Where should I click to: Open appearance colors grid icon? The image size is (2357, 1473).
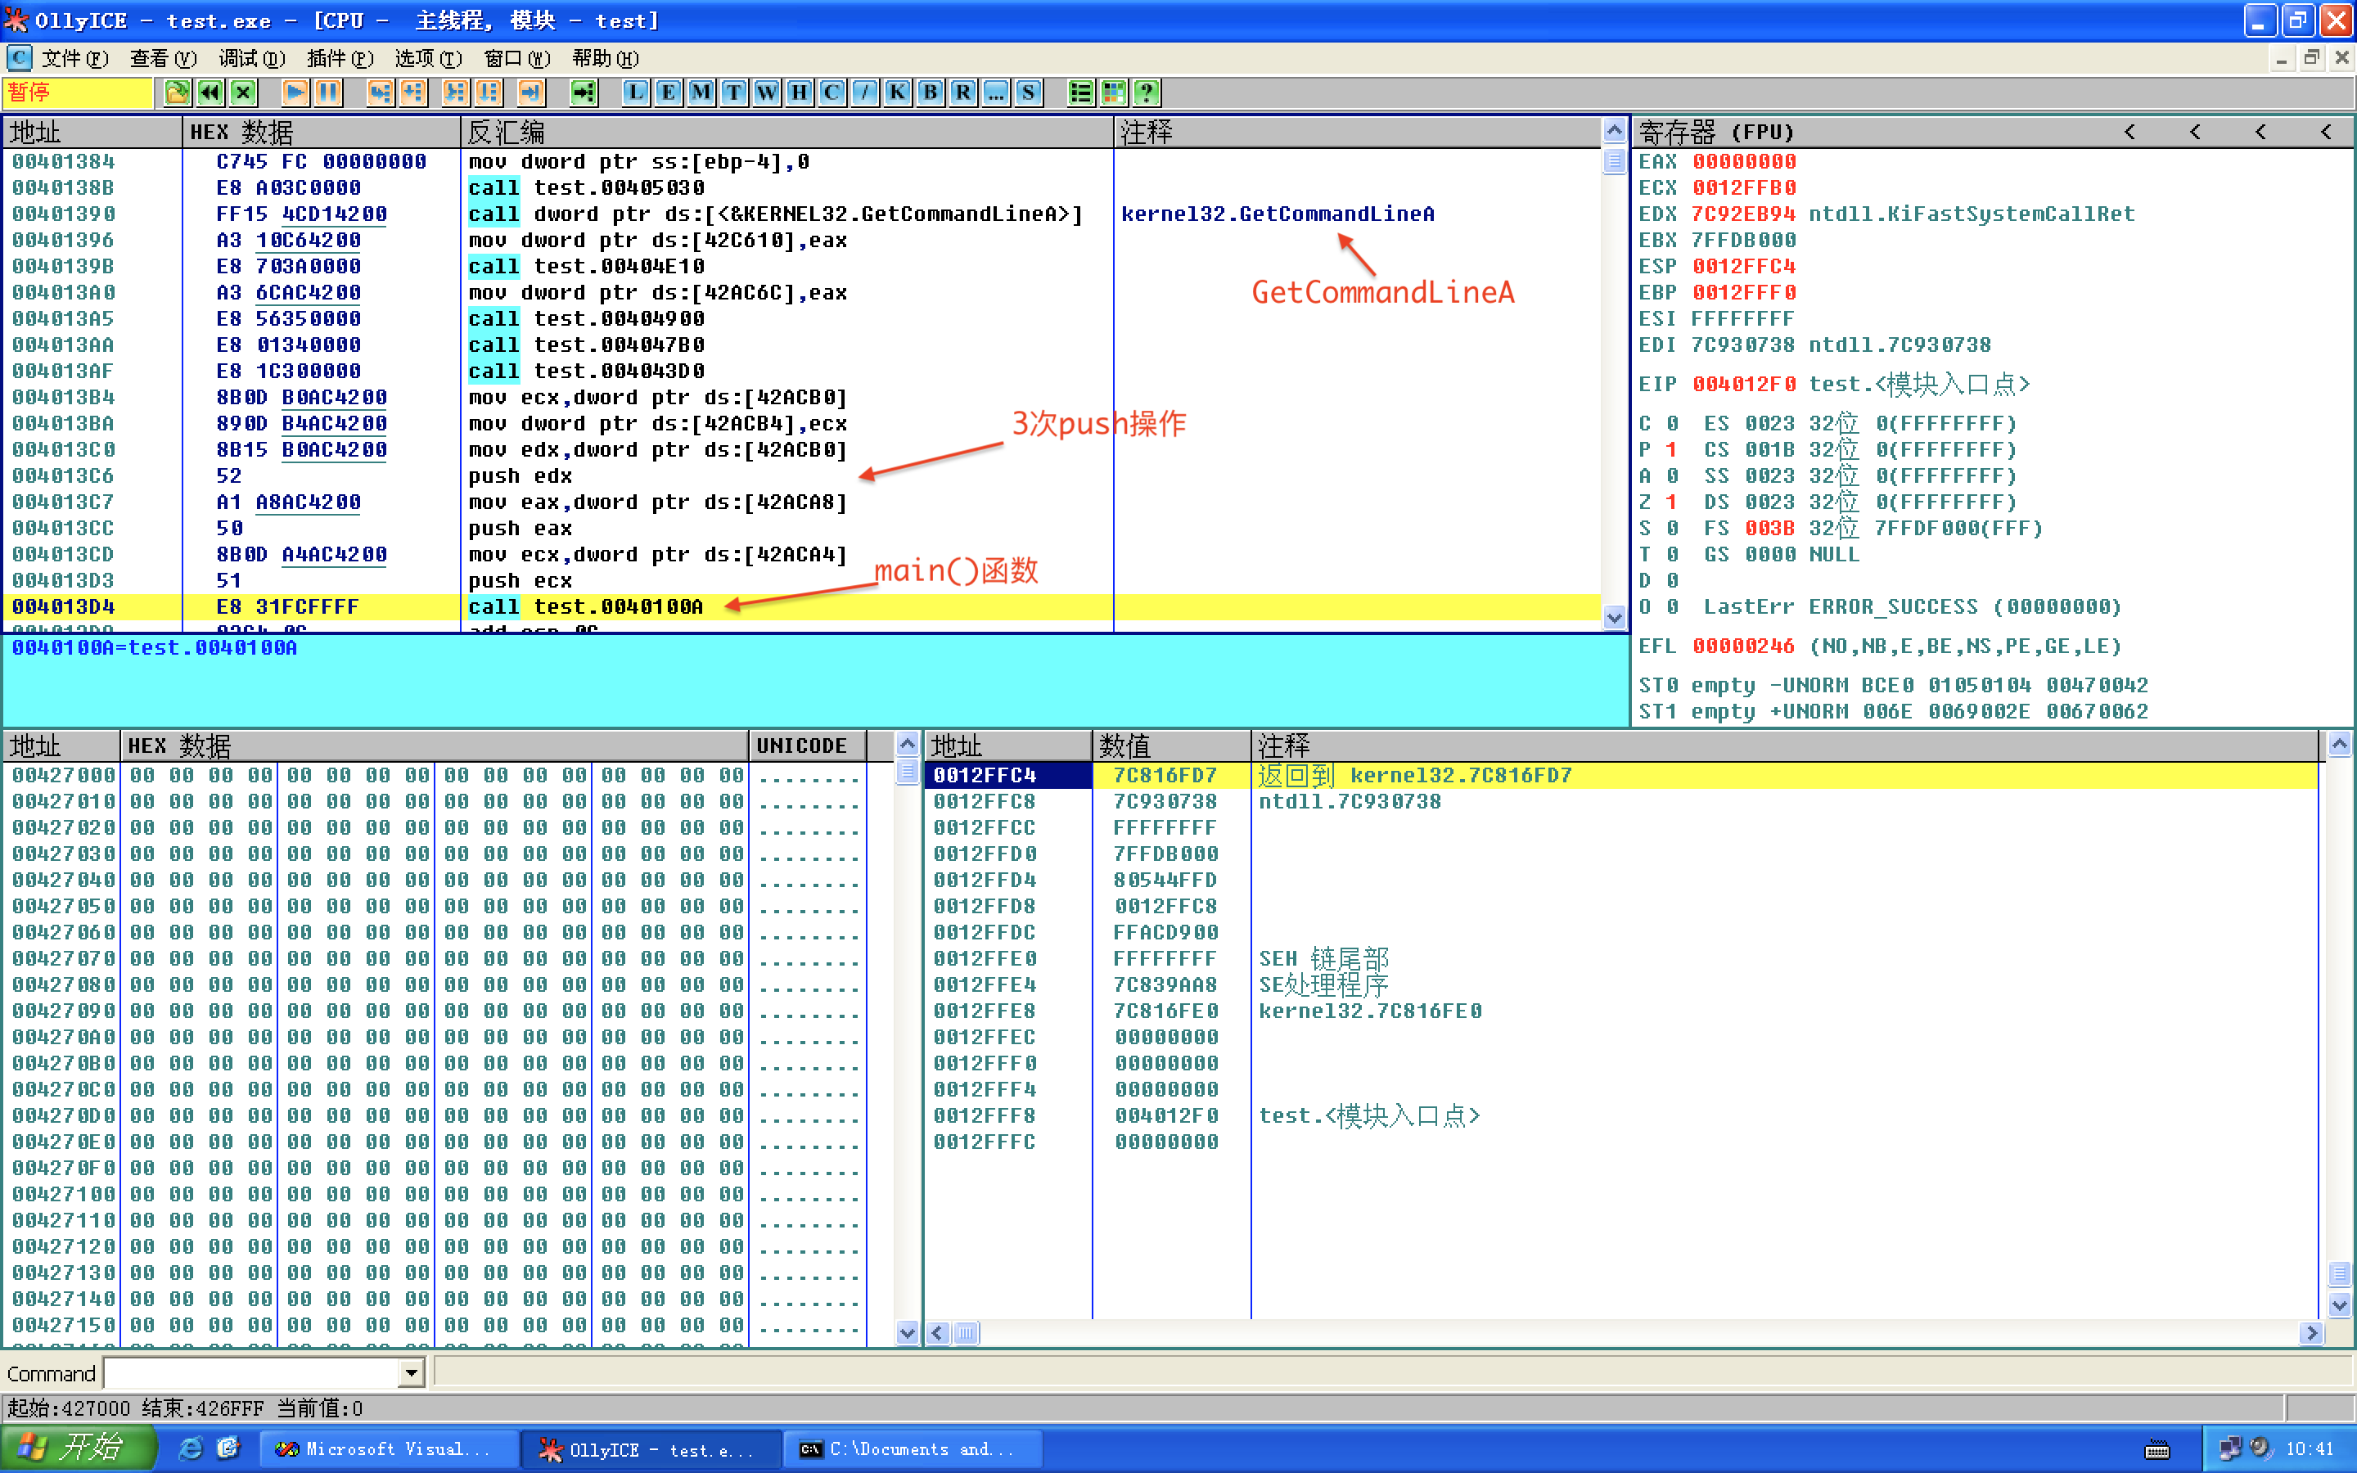(x=1113, y=92)
